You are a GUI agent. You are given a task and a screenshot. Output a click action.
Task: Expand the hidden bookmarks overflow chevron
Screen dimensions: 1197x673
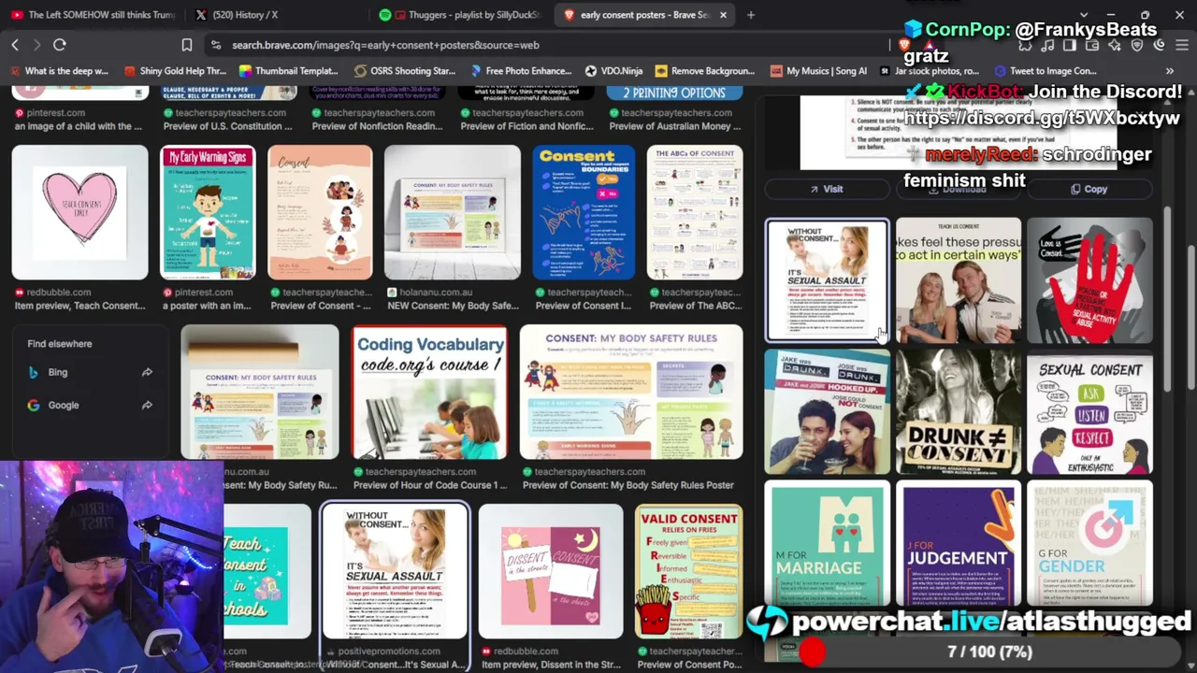1169,71
